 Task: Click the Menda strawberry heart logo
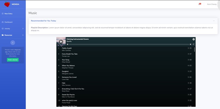7,4
